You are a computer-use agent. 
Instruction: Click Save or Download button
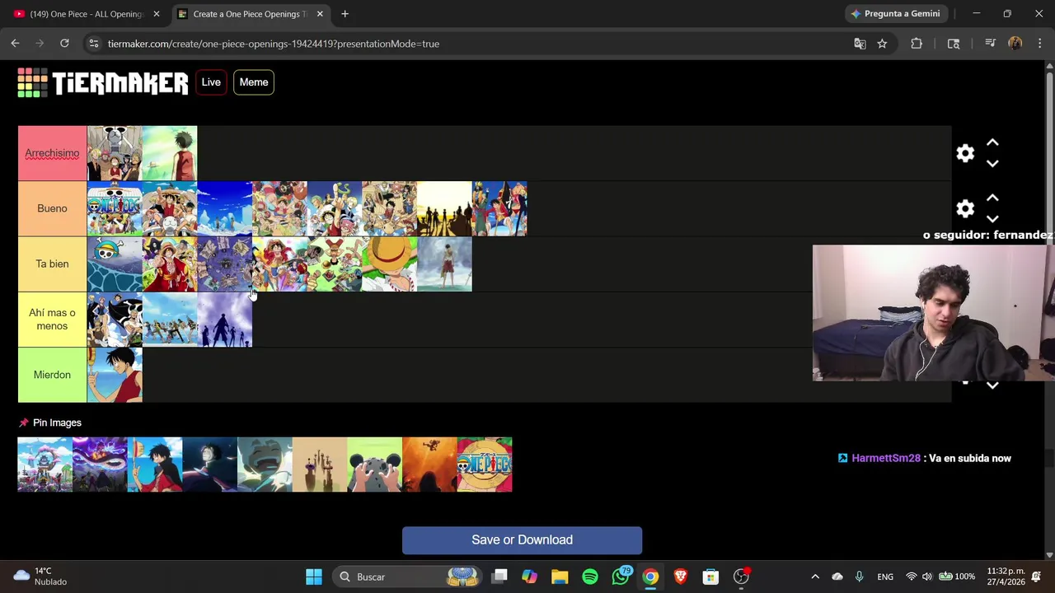(522, 540)
